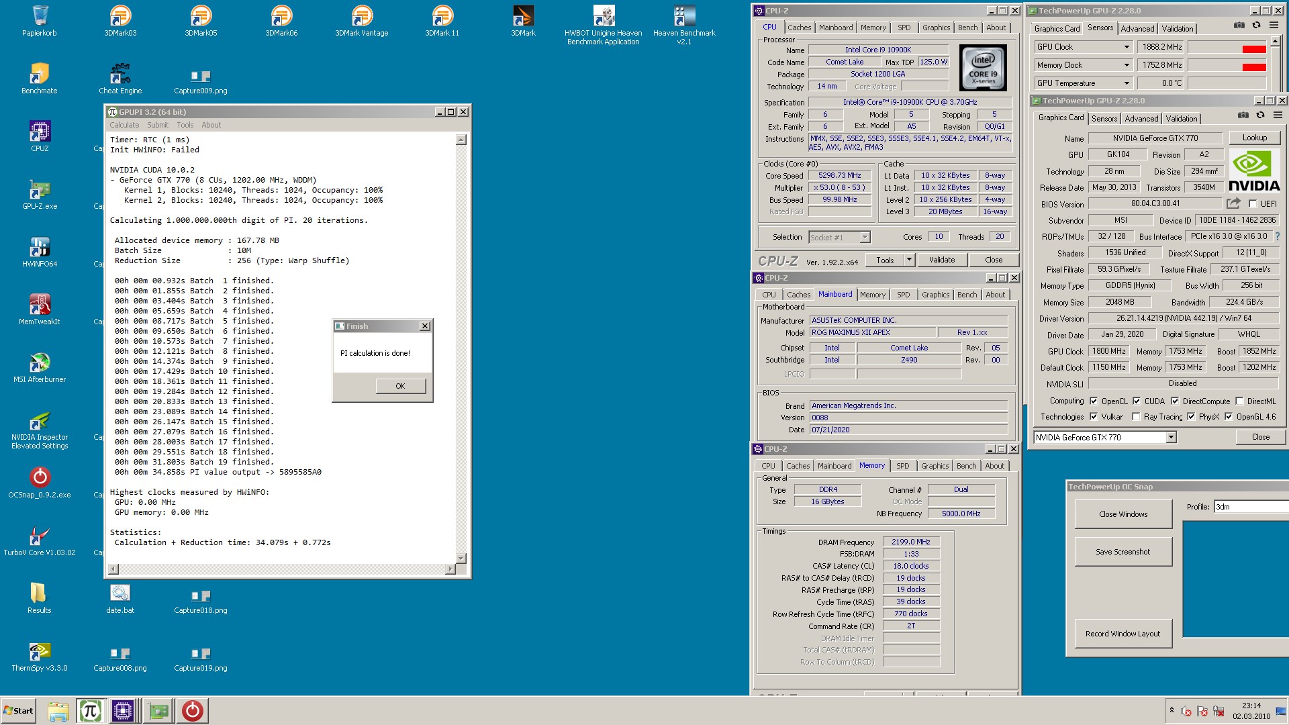Expand the GPU Temperature sensor dropdown
Image resolution: width=1289 pixels, height=725 pixels.
[x=1127, y=83]
